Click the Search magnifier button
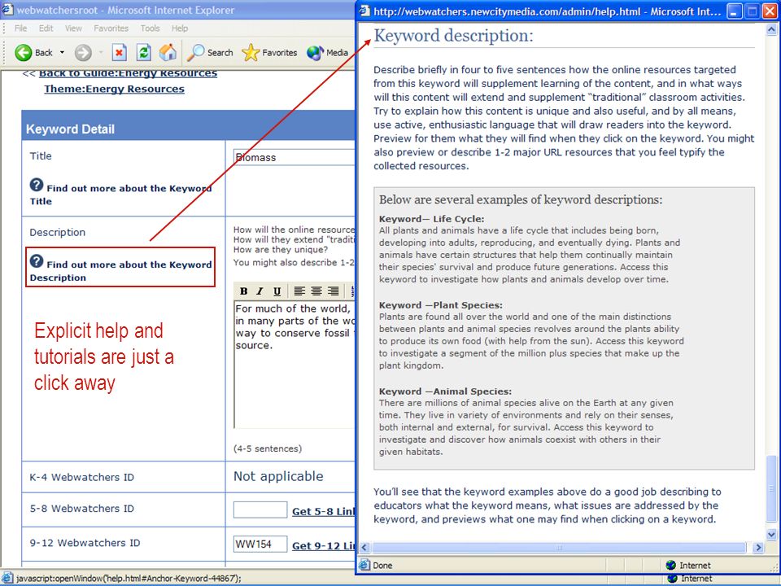The image size is (781, 586). pyautogui.click(x=210, y=52)
